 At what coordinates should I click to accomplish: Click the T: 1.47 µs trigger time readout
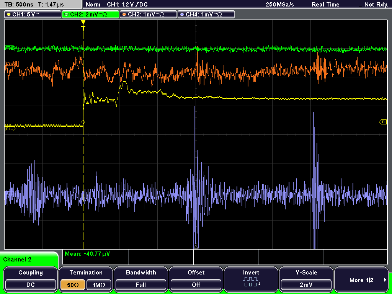[x=51, y=5]
